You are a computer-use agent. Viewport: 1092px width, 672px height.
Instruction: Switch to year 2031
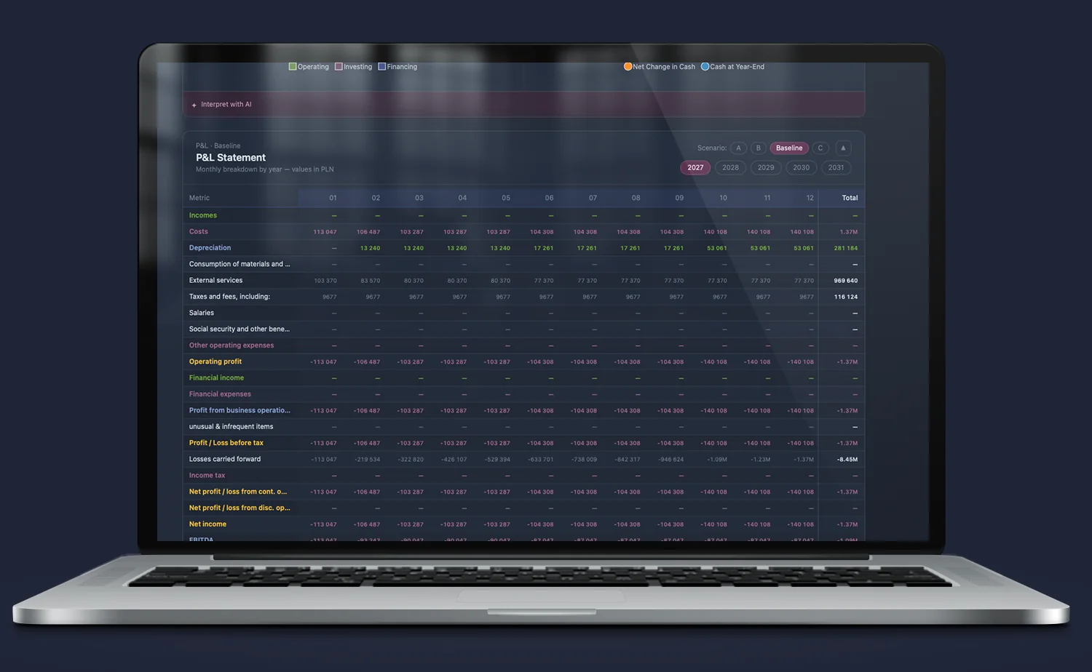pos(836,168)
